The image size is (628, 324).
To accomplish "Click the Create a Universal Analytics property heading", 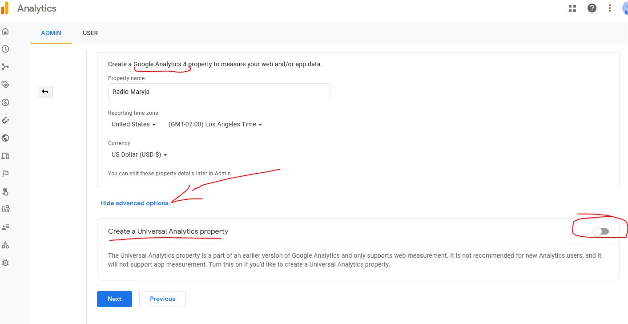I will 168,231.
